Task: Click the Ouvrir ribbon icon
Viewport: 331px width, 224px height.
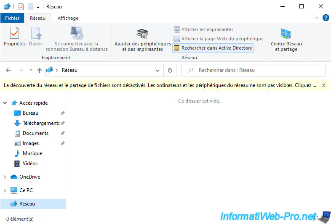Action: 35,36
